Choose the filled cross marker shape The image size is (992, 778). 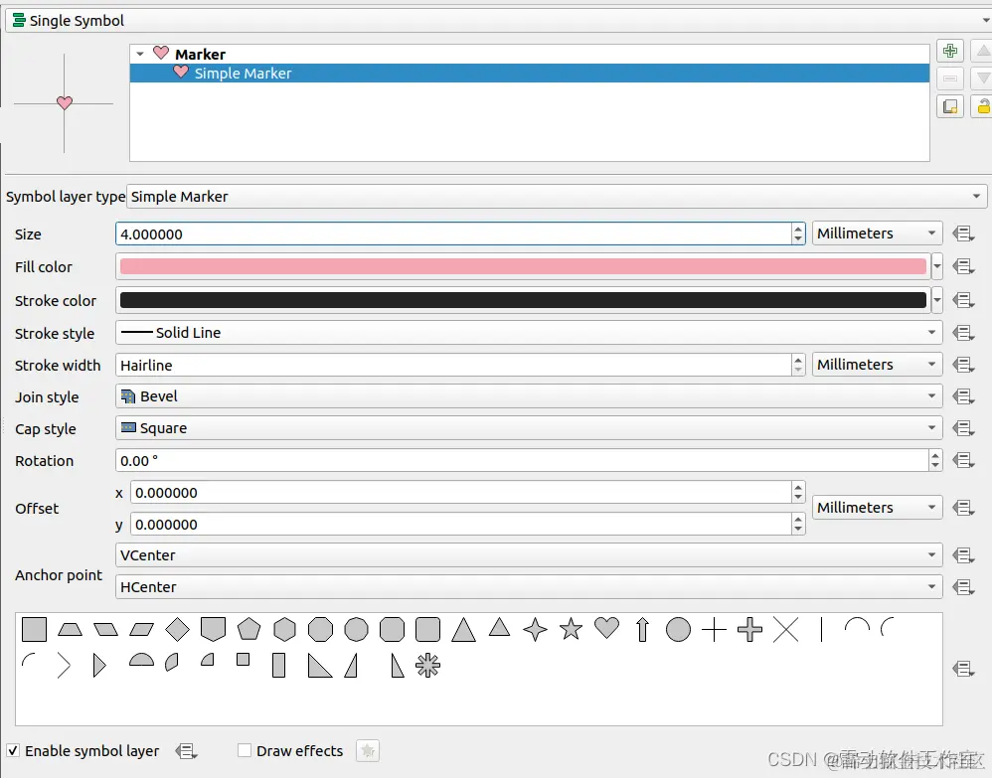749,629
